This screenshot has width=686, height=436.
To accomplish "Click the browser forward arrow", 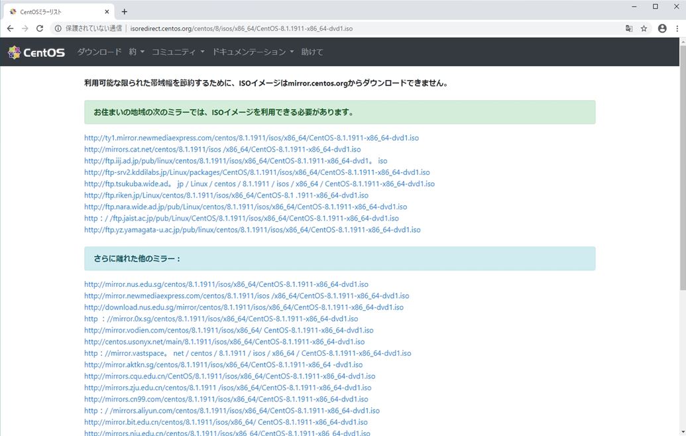I will (x=25, y=28).
